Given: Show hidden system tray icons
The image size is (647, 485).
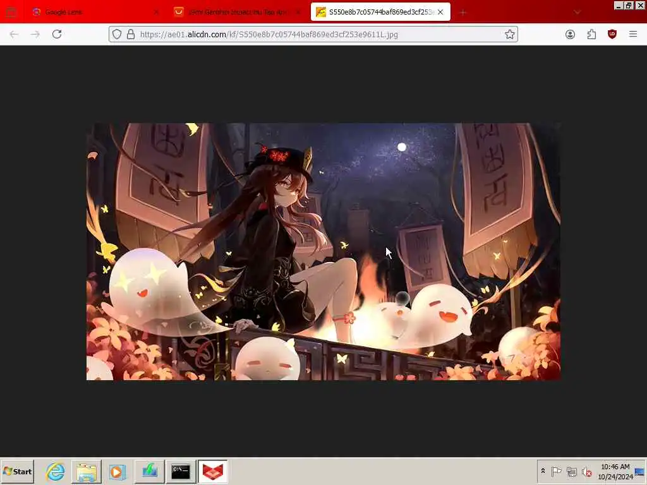Looking at the screenshot, I should click(x=543, y=471).
